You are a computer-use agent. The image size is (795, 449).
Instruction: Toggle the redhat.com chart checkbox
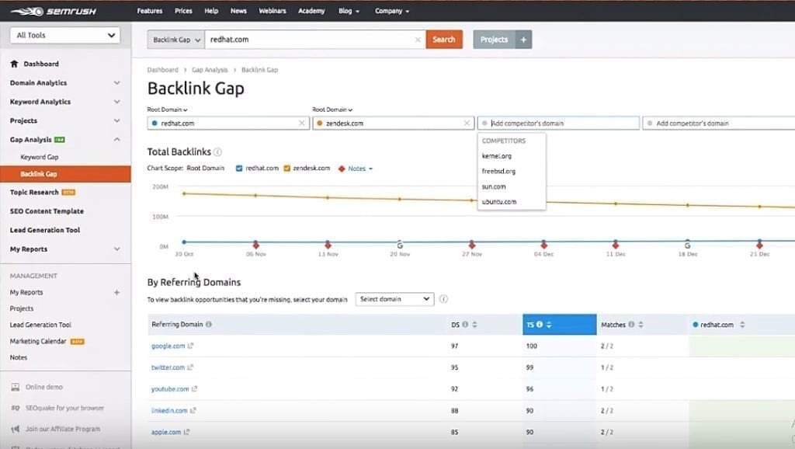point(239,169)
